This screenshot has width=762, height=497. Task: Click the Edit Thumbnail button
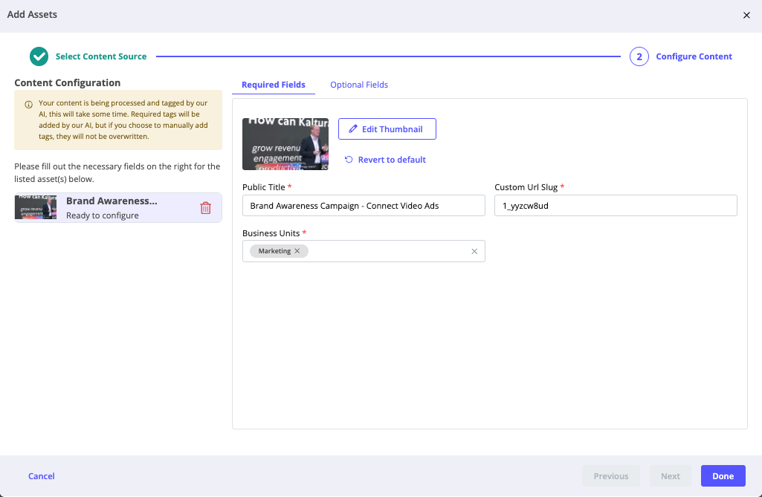(387, 129)
